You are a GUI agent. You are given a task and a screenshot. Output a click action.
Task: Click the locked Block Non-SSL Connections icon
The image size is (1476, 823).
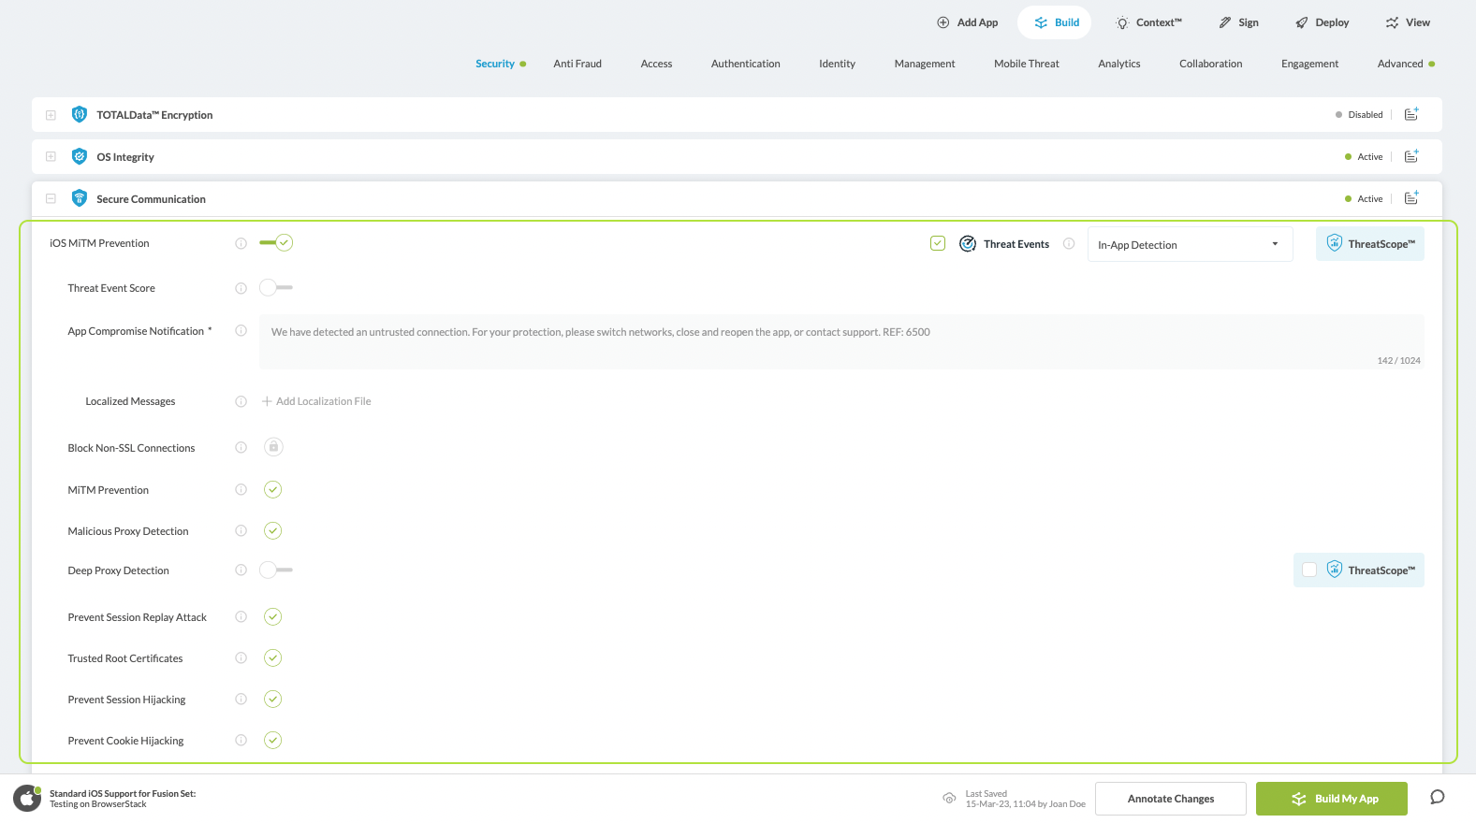coord(273,447)
